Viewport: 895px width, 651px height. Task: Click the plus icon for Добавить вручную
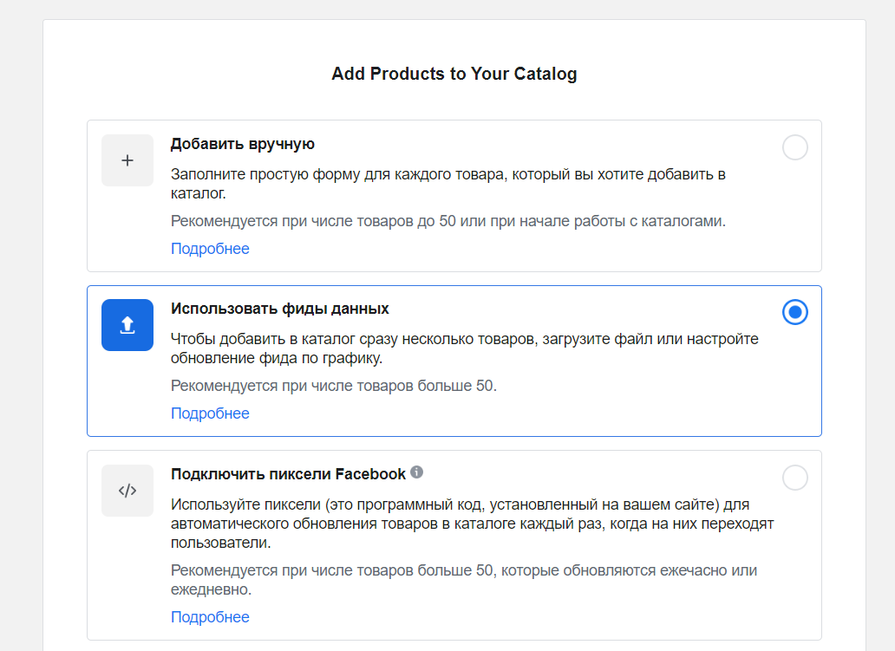[127, 160]
